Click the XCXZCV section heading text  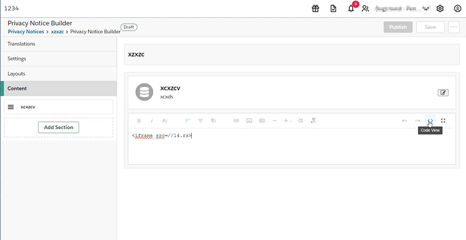click(x=170, y=88)
